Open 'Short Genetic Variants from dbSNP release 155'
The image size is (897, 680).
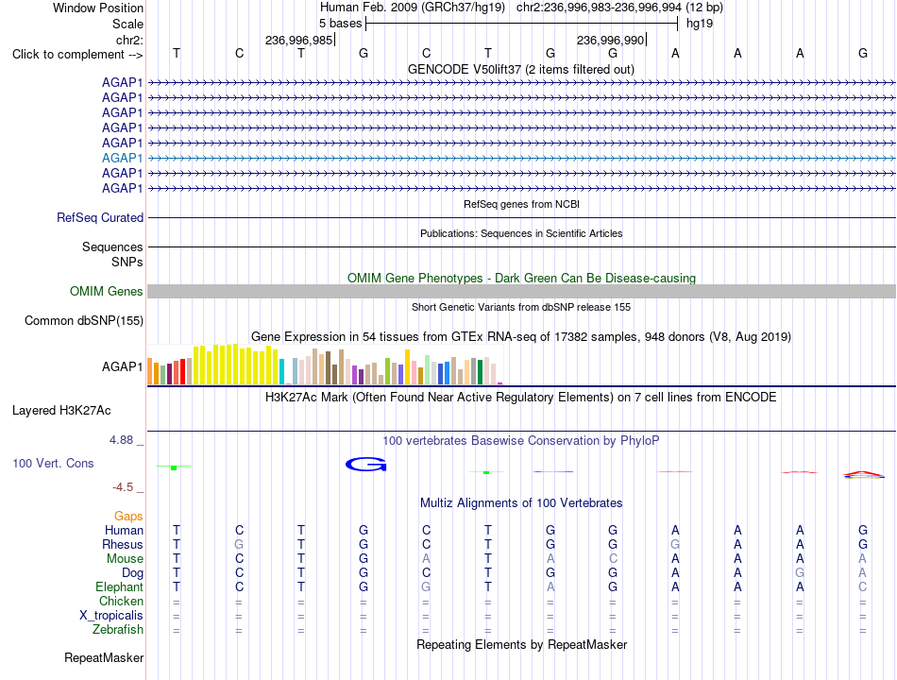[x=521, y=307]
